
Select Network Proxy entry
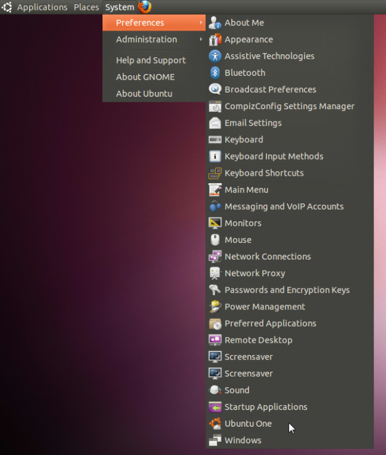pyautogui.click(x=290, y=273)
